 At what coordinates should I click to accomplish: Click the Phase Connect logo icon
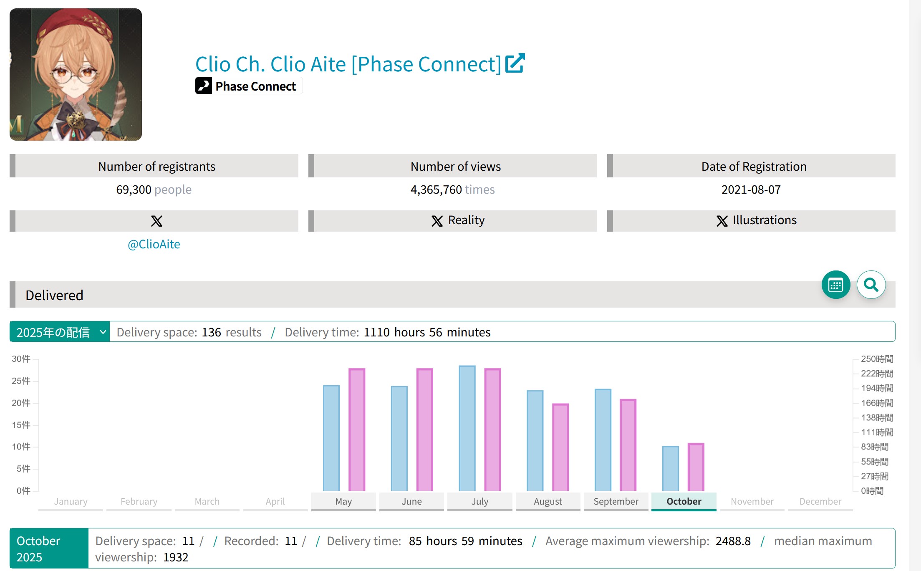[204, 86]
